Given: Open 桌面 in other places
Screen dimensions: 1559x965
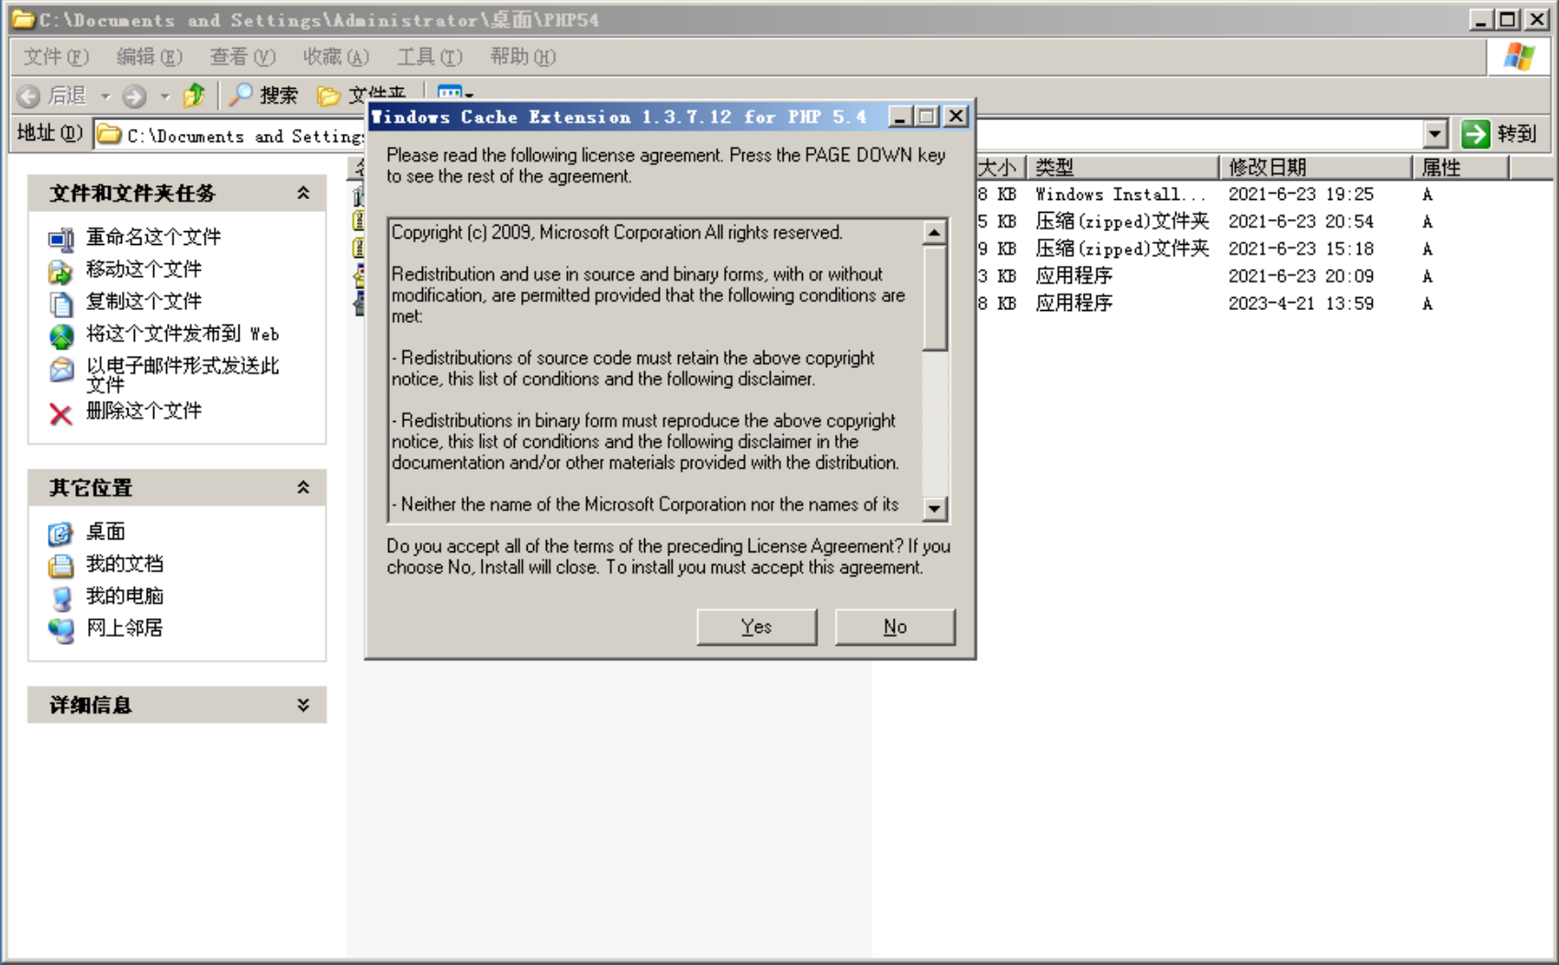Looking at the screenshot, I should coord(106,531).
